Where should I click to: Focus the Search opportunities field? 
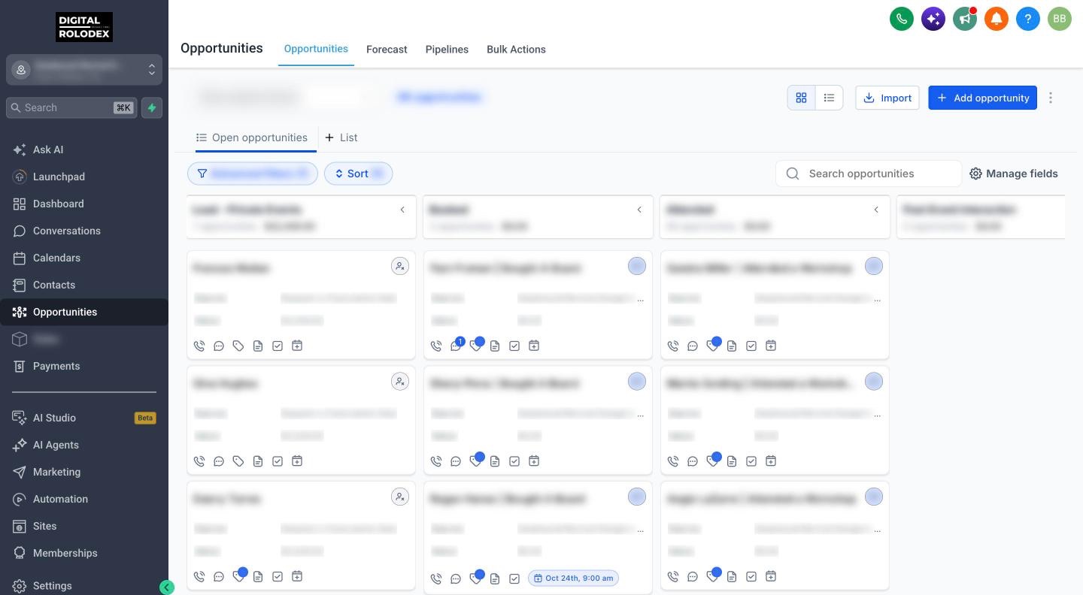pyautogui.click(x=869, y=174)
